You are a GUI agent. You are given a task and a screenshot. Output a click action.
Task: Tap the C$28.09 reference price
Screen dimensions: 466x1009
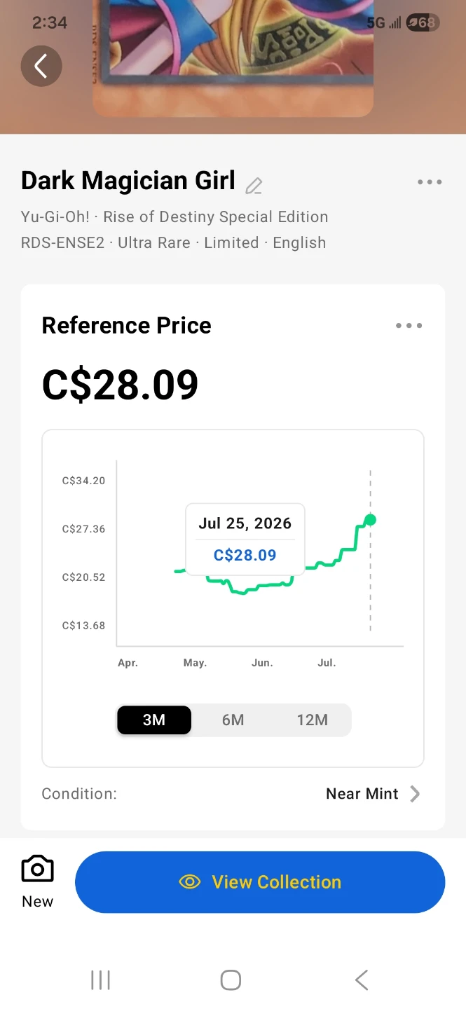[x=121, y=385]
